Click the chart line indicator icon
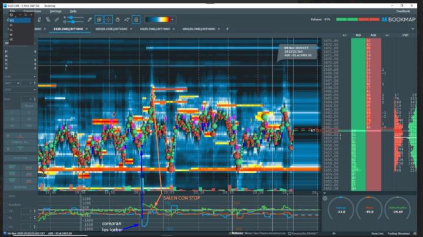Image resolution: width=423 pixels, height=237 pixels. pos(127,19)
